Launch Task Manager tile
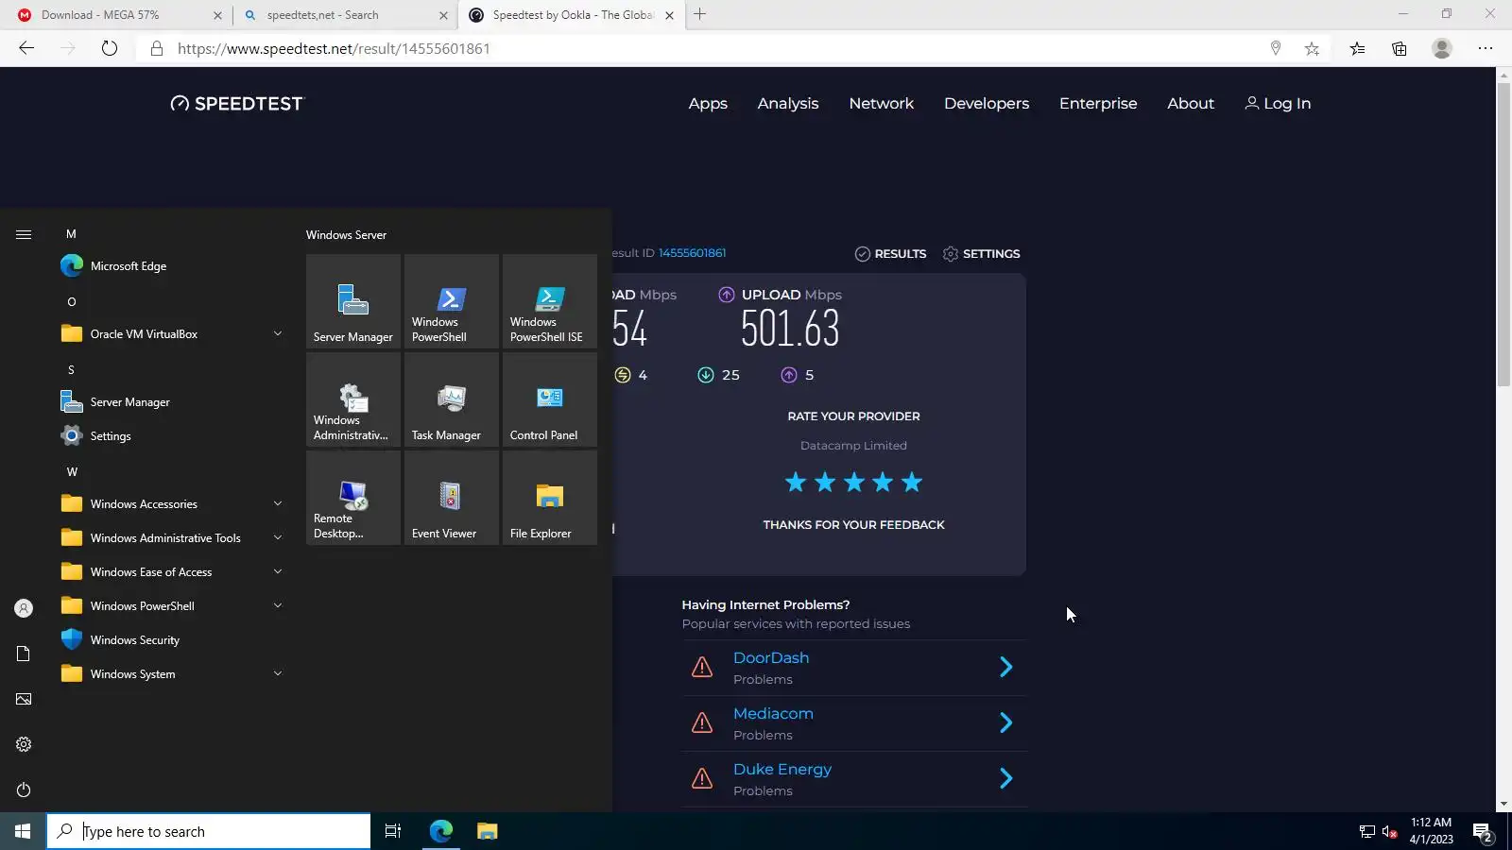This screenshot has width=1512, height=850. coord(452,399)
